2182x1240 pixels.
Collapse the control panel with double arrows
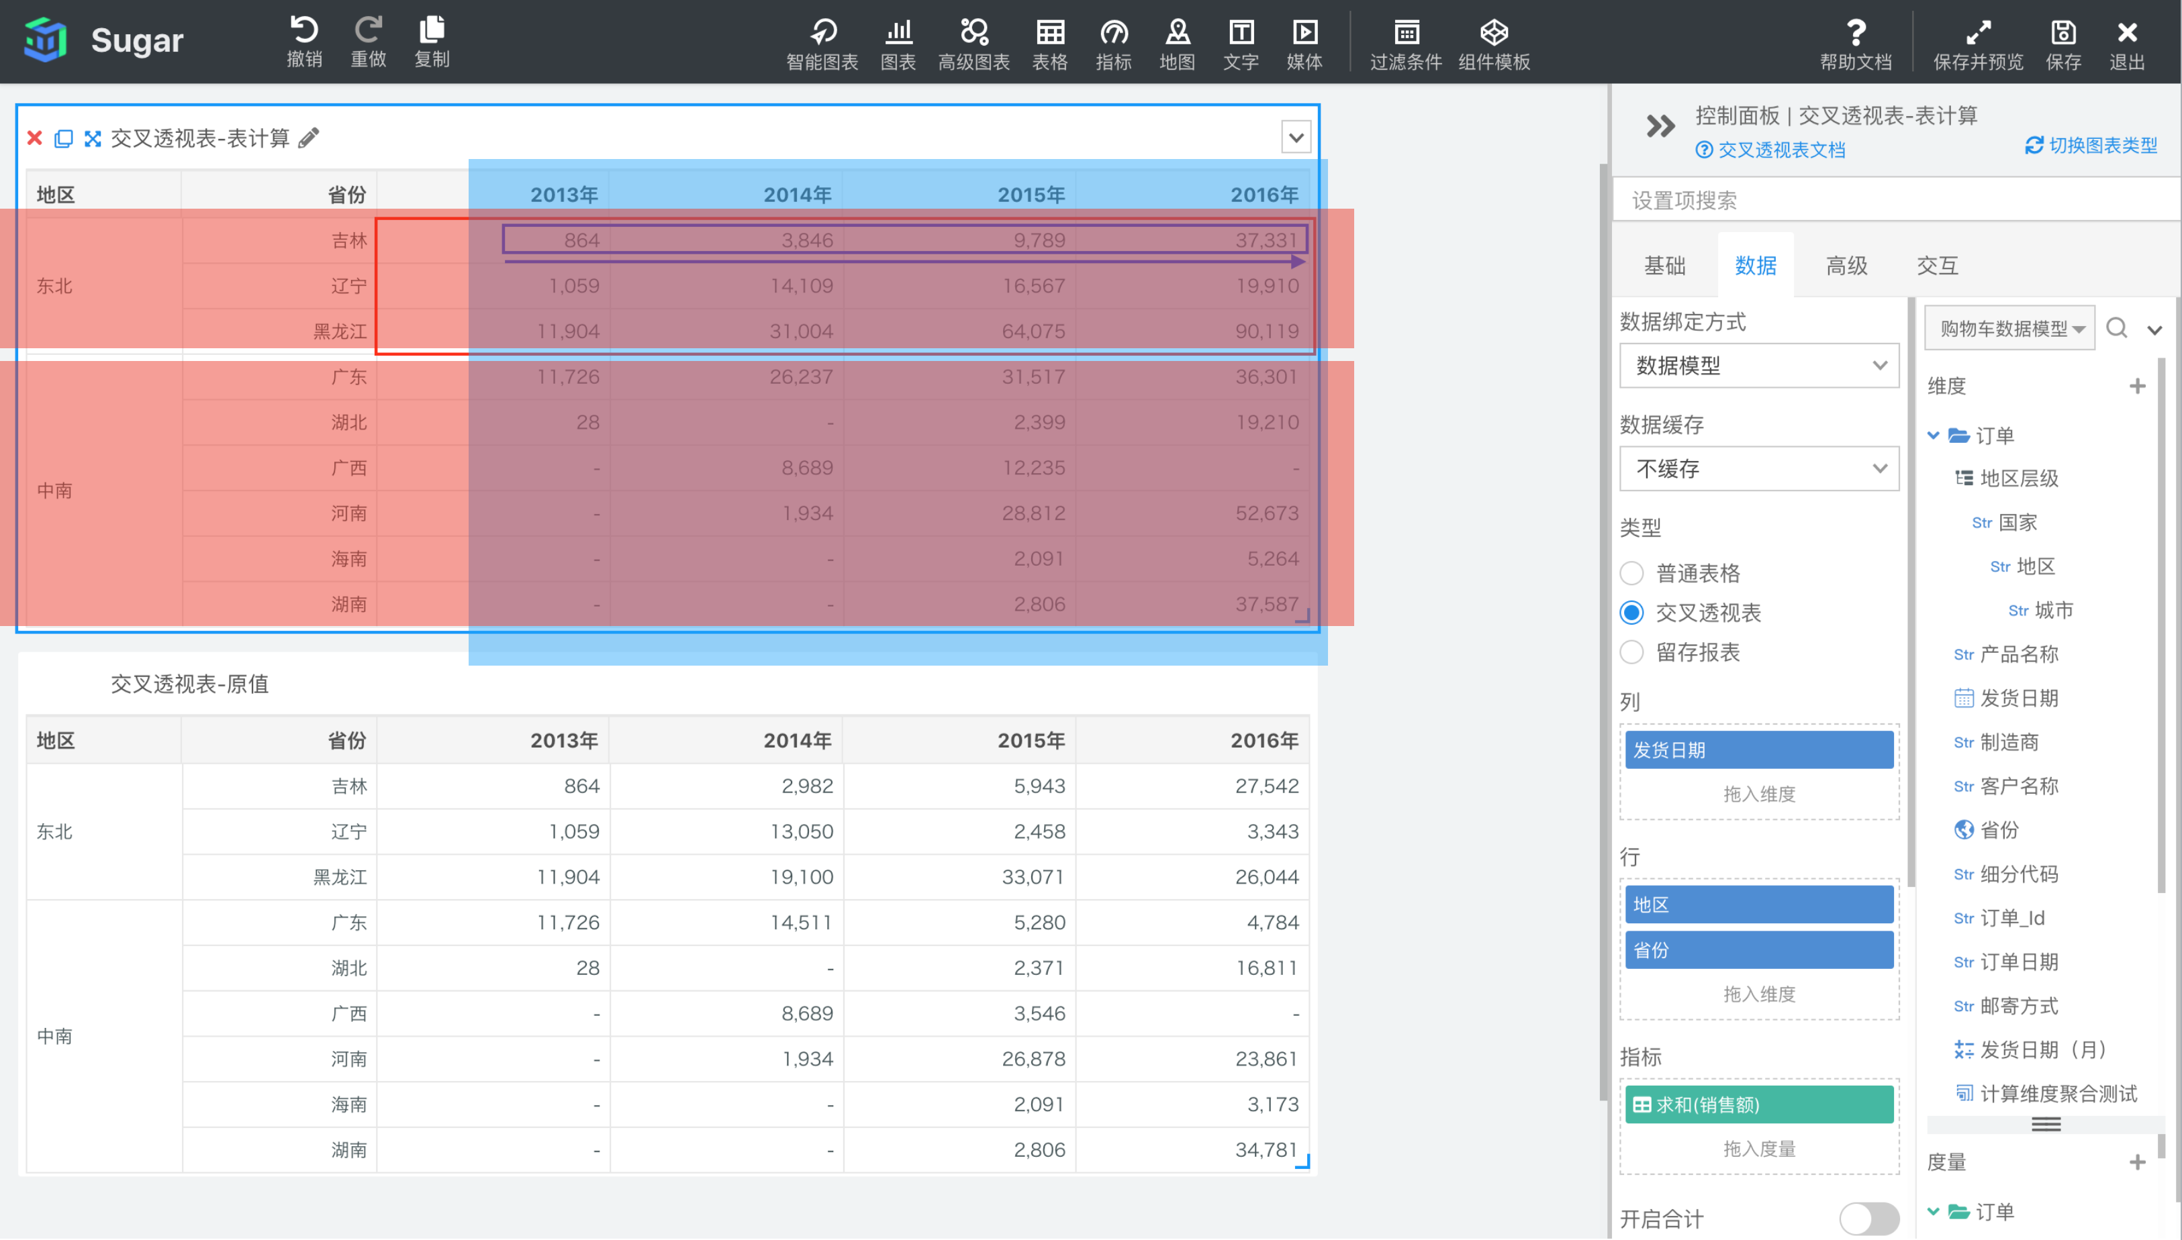pyautogui.click(x=1660, y=127)
